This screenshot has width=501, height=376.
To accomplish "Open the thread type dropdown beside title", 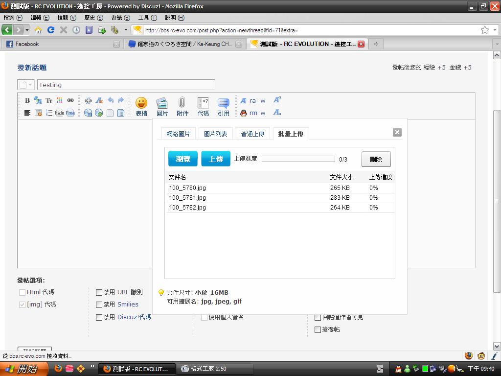I will coord(26,85).
